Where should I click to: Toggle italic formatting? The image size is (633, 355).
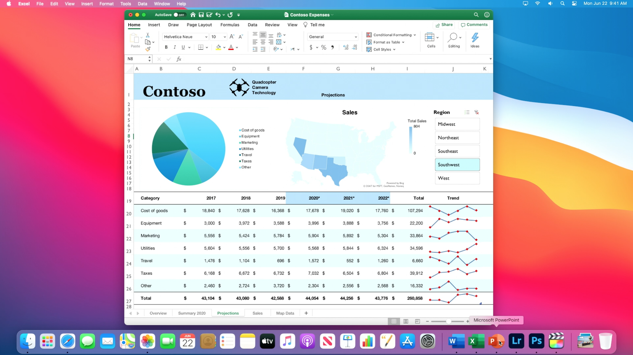[175, 47]
